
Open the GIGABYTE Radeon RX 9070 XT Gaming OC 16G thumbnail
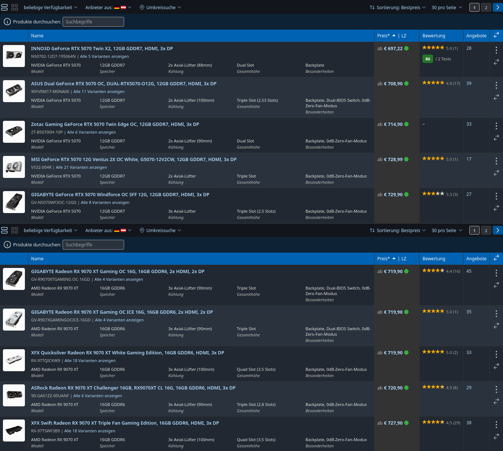(14, 279)
